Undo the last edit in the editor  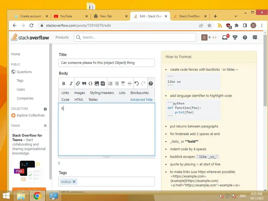click(x=136, y=83)
